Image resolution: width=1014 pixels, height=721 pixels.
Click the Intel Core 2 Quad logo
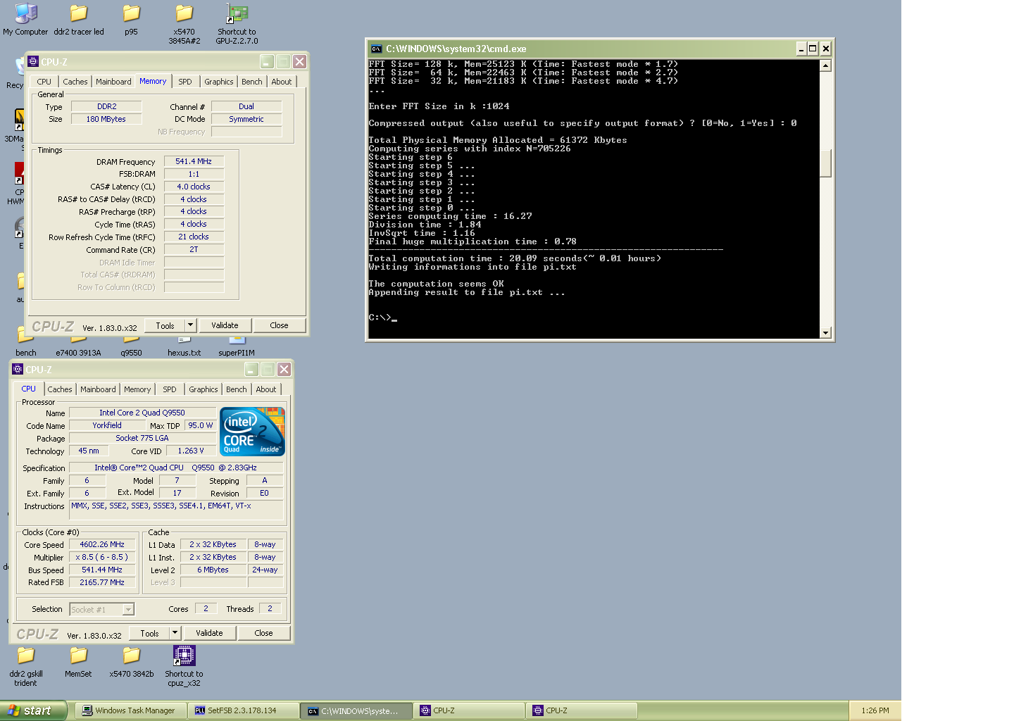[x=252, y=431]
